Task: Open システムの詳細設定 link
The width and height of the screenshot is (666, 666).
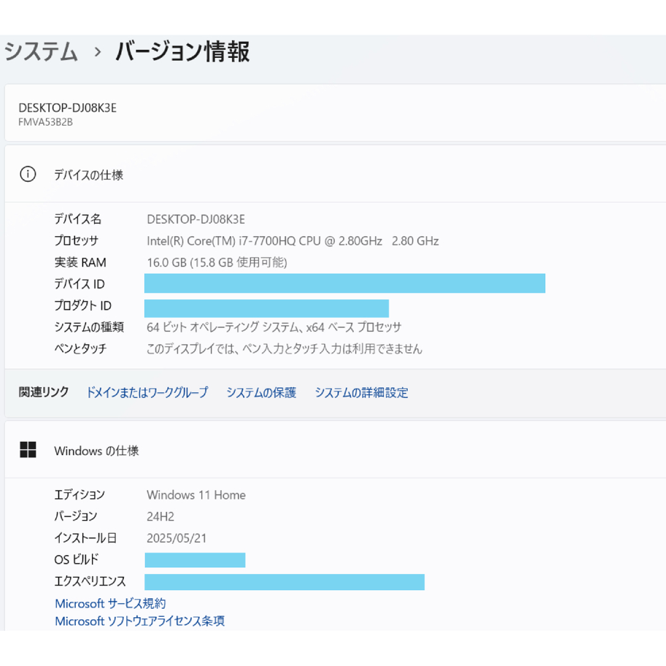Action: pos(361,392)
